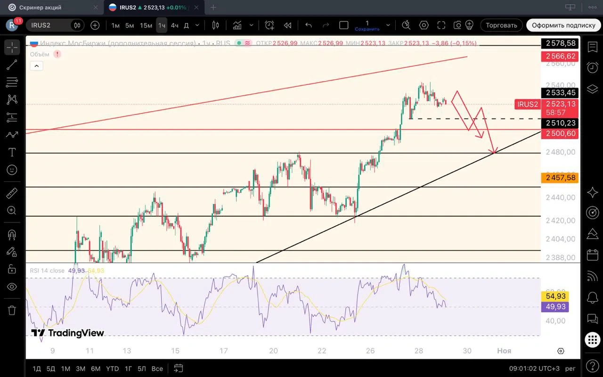Open the indicator templates dropdown arrow
Viewport: 603px width, 377px height.
click(x=252, y=25)
